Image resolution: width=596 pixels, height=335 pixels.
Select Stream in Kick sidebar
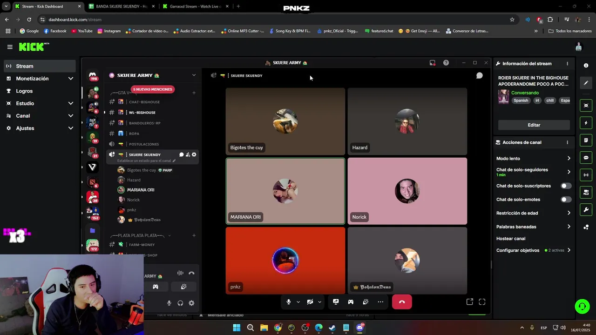[x=40, y=66]
